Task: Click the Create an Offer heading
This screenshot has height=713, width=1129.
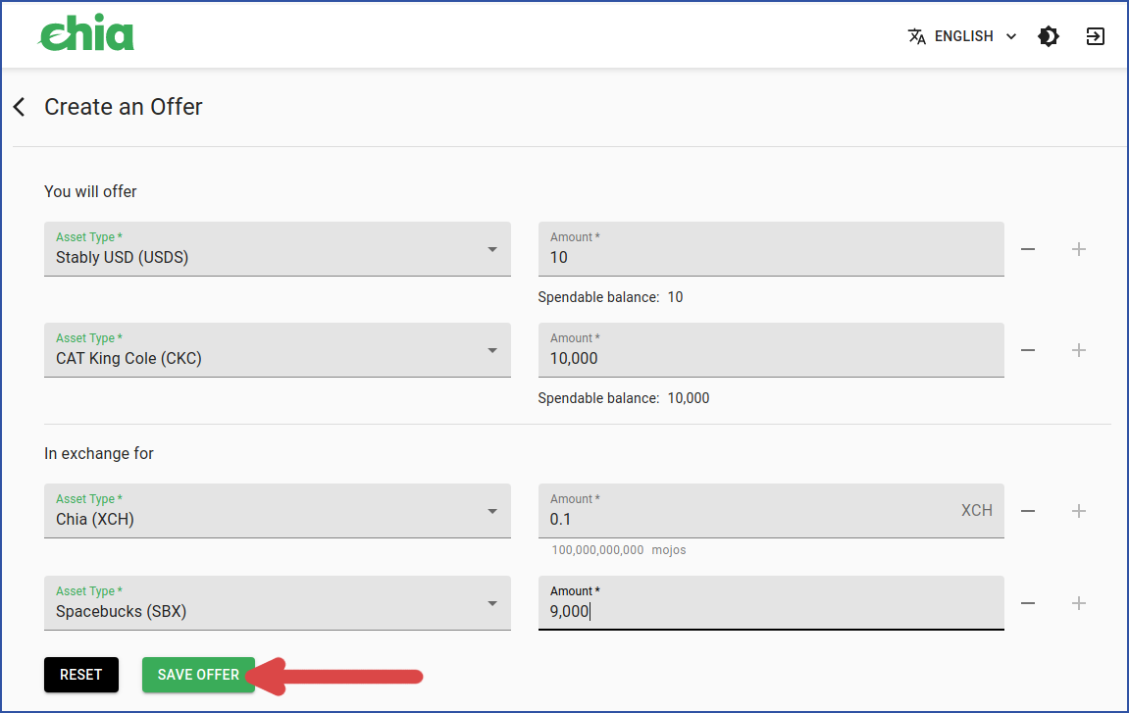Action: [x=124, y=107]
